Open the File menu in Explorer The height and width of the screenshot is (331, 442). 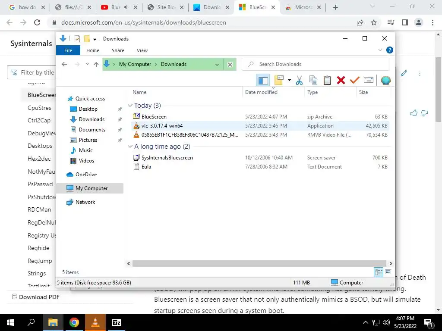point(68,50)
